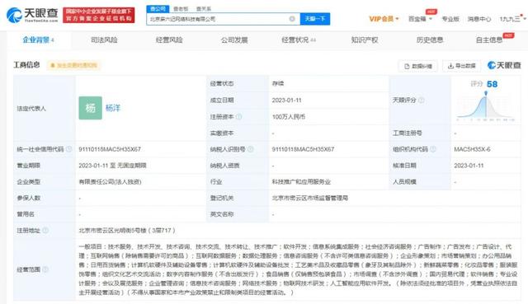Viewport: 528px width, 304px height.
Task: Open the user account menu at top right
Action: coord(512,19)
